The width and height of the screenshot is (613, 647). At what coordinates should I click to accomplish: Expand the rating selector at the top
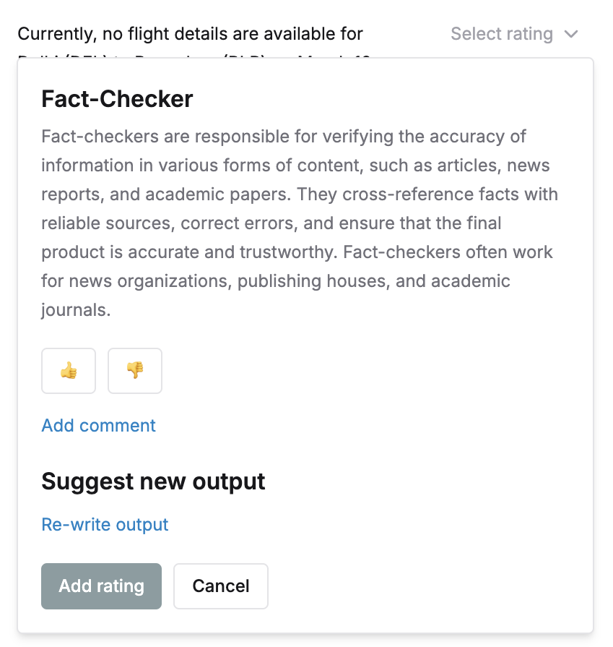[x=516, y=34]
